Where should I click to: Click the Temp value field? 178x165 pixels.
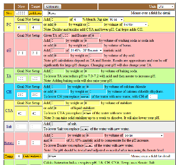19,156
